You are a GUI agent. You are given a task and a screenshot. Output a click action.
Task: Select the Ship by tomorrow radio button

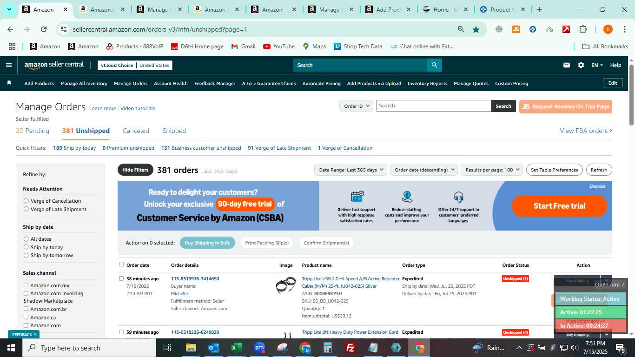[x=26, y=255]
